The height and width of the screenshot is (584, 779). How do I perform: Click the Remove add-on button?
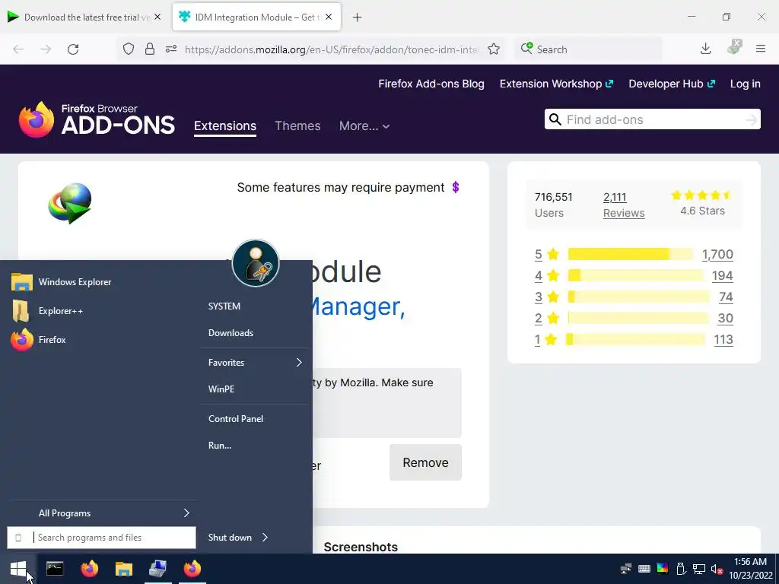(425, 463)
